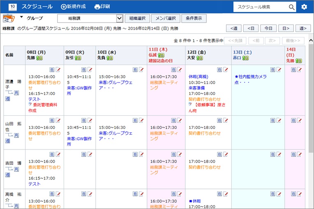Go to previous day with <日

click(251, 28)
